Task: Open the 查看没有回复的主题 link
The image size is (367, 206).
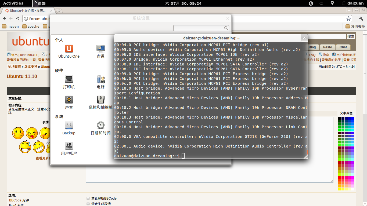Action: [x=21, y=60]
